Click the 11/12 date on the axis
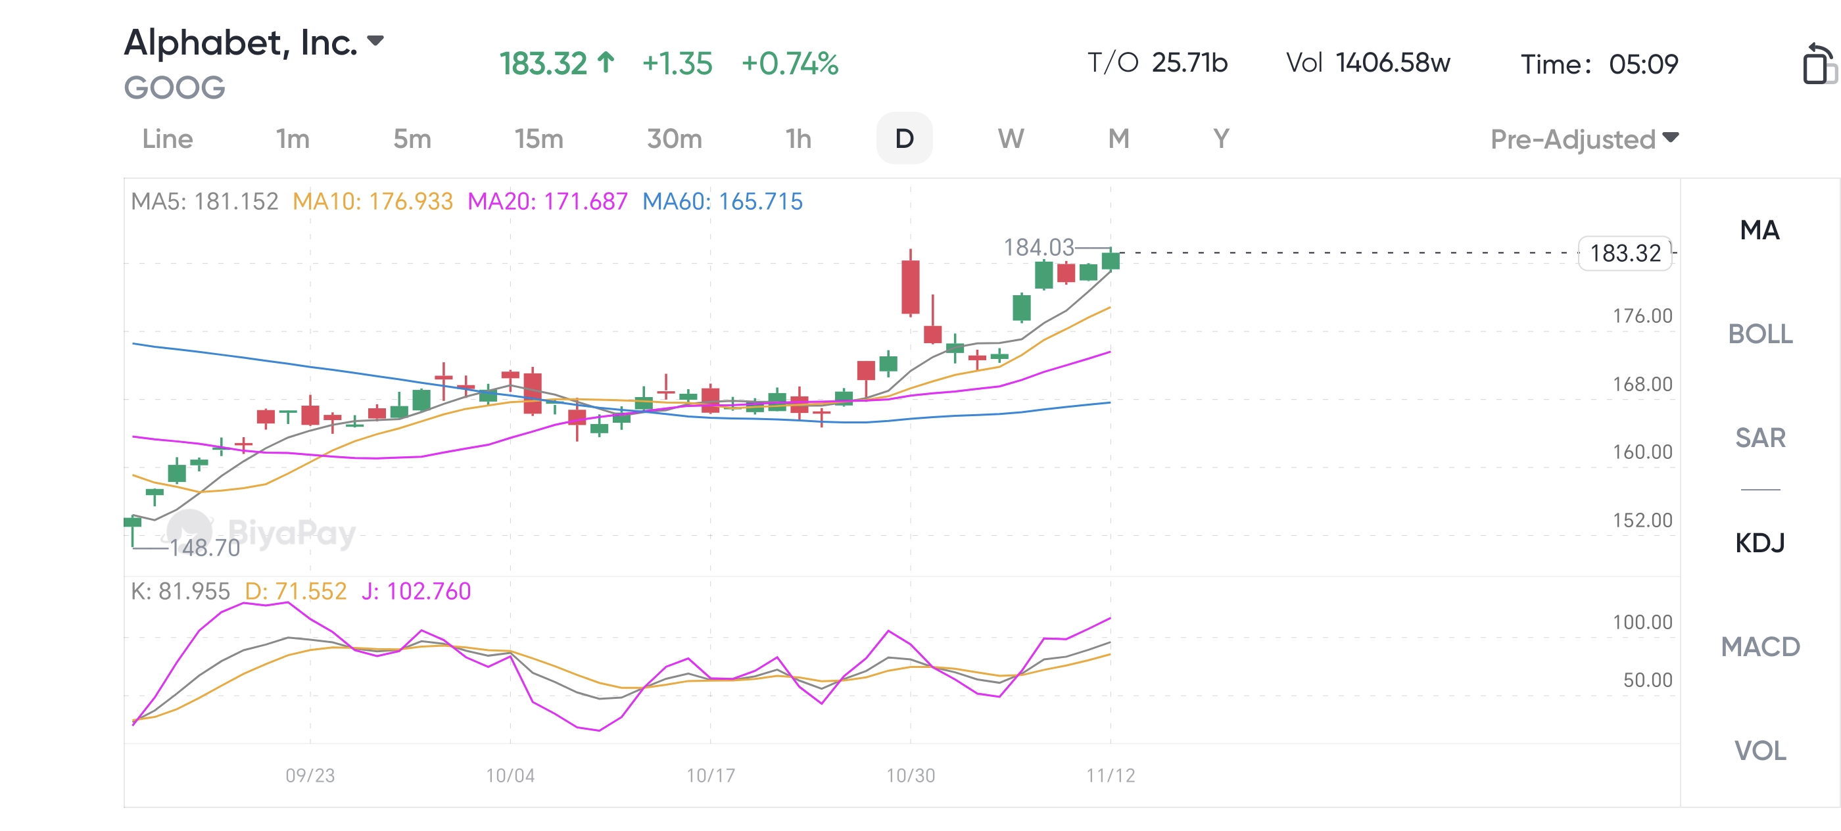 click(x=1111, y=775)
